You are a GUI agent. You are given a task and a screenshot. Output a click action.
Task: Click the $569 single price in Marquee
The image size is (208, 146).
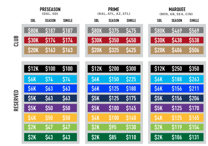point(194,31)
